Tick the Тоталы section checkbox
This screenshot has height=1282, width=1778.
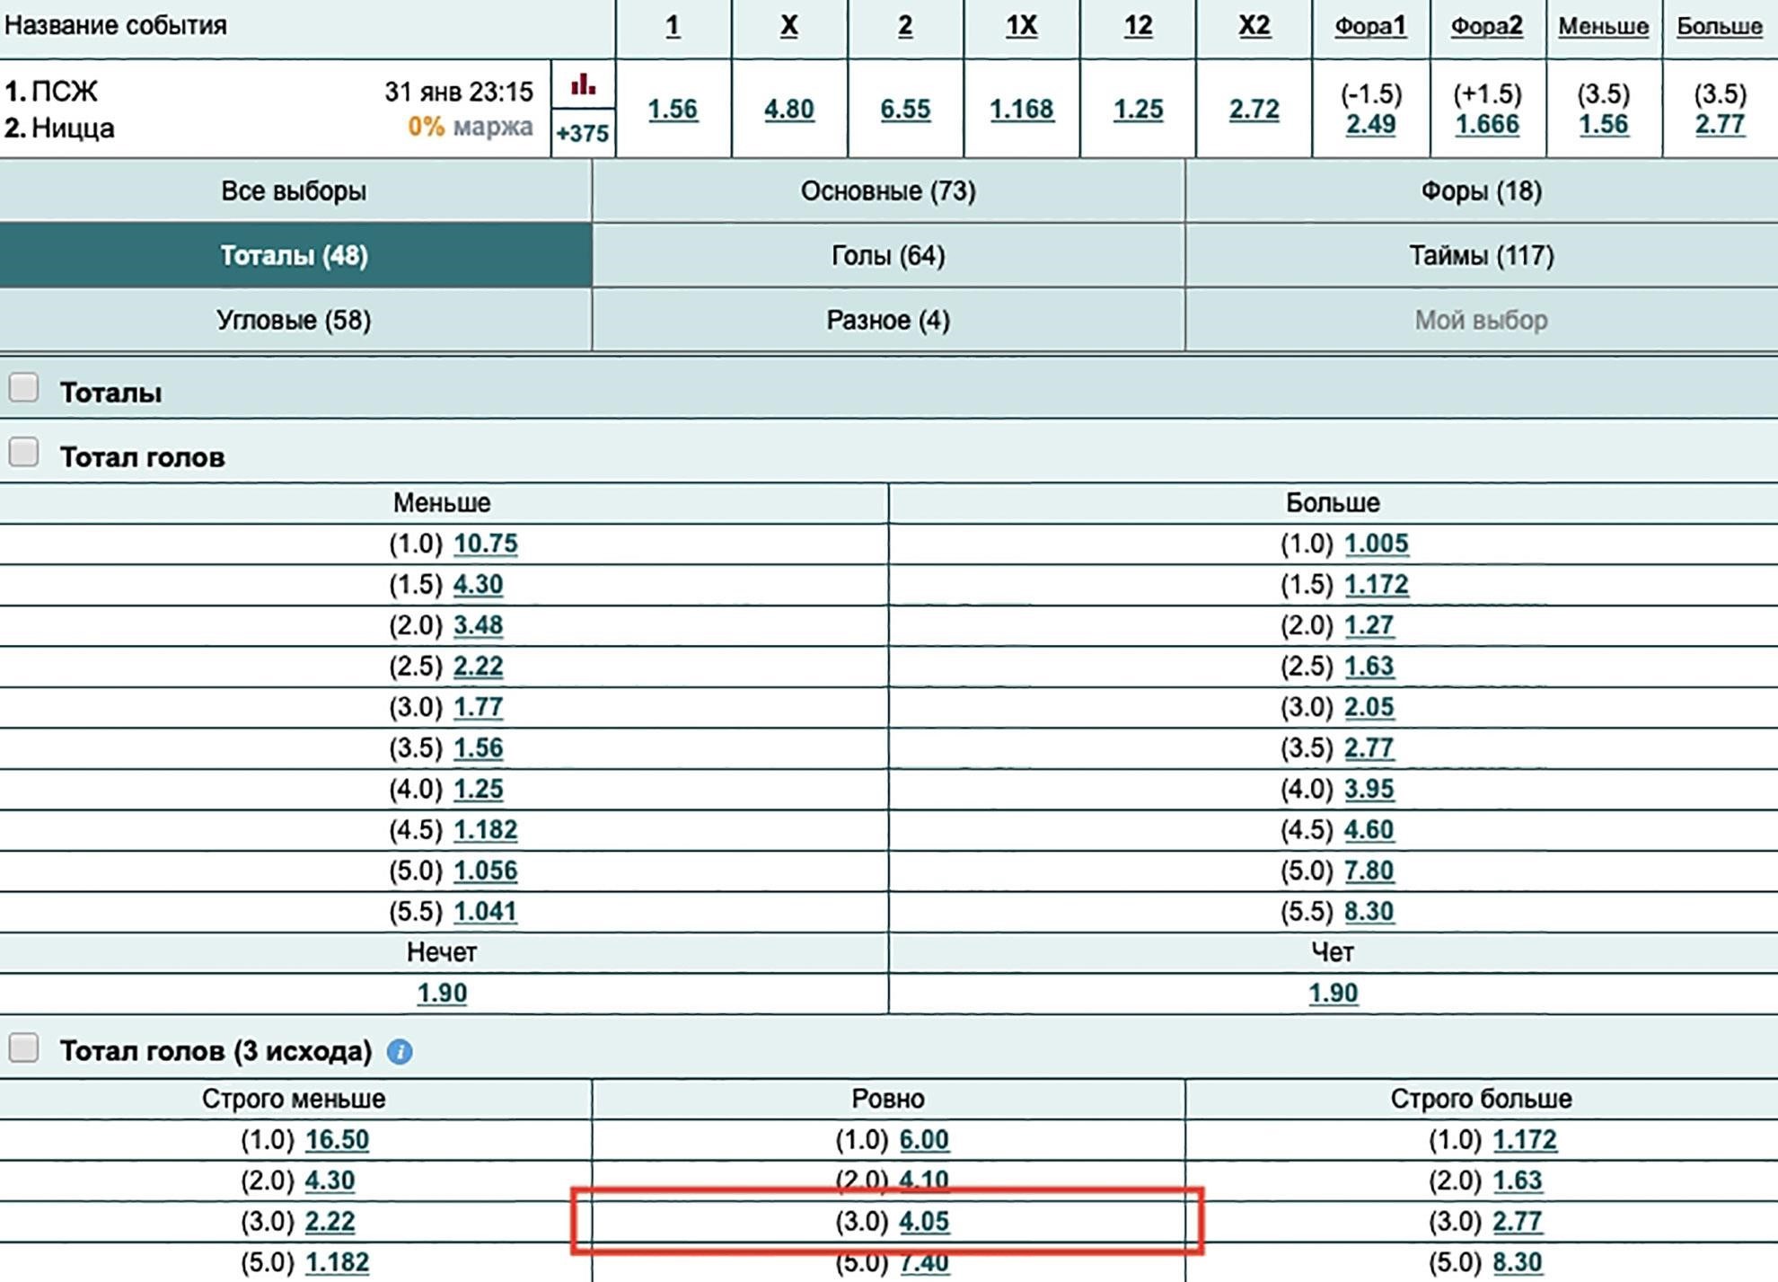click(23, 388)
